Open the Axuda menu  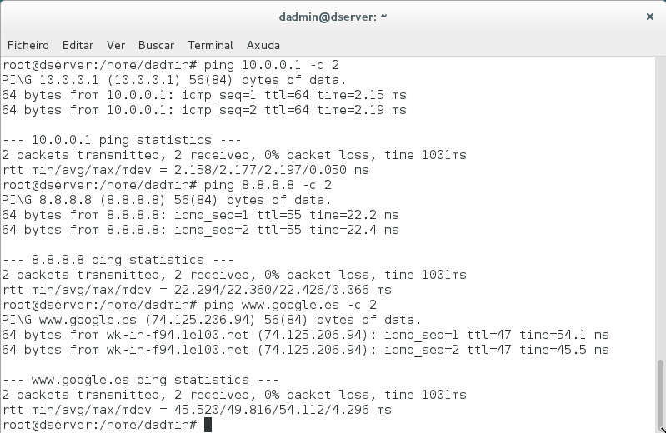pyautogui.click(x=263, y=45)
